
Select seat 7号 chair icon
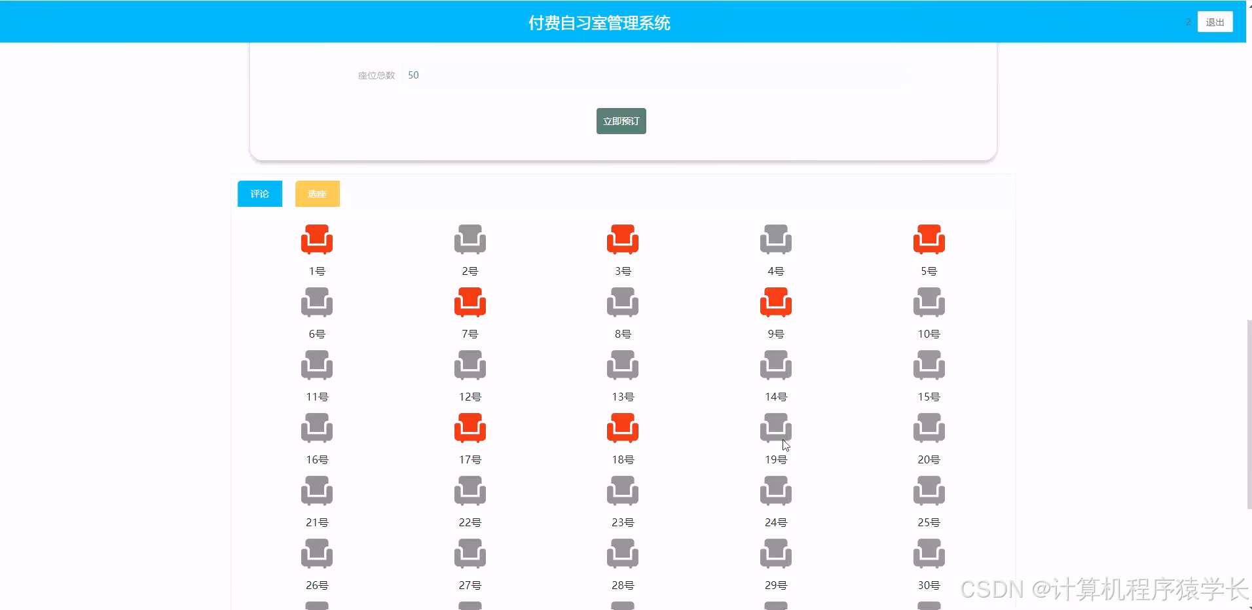pos(469,302)
